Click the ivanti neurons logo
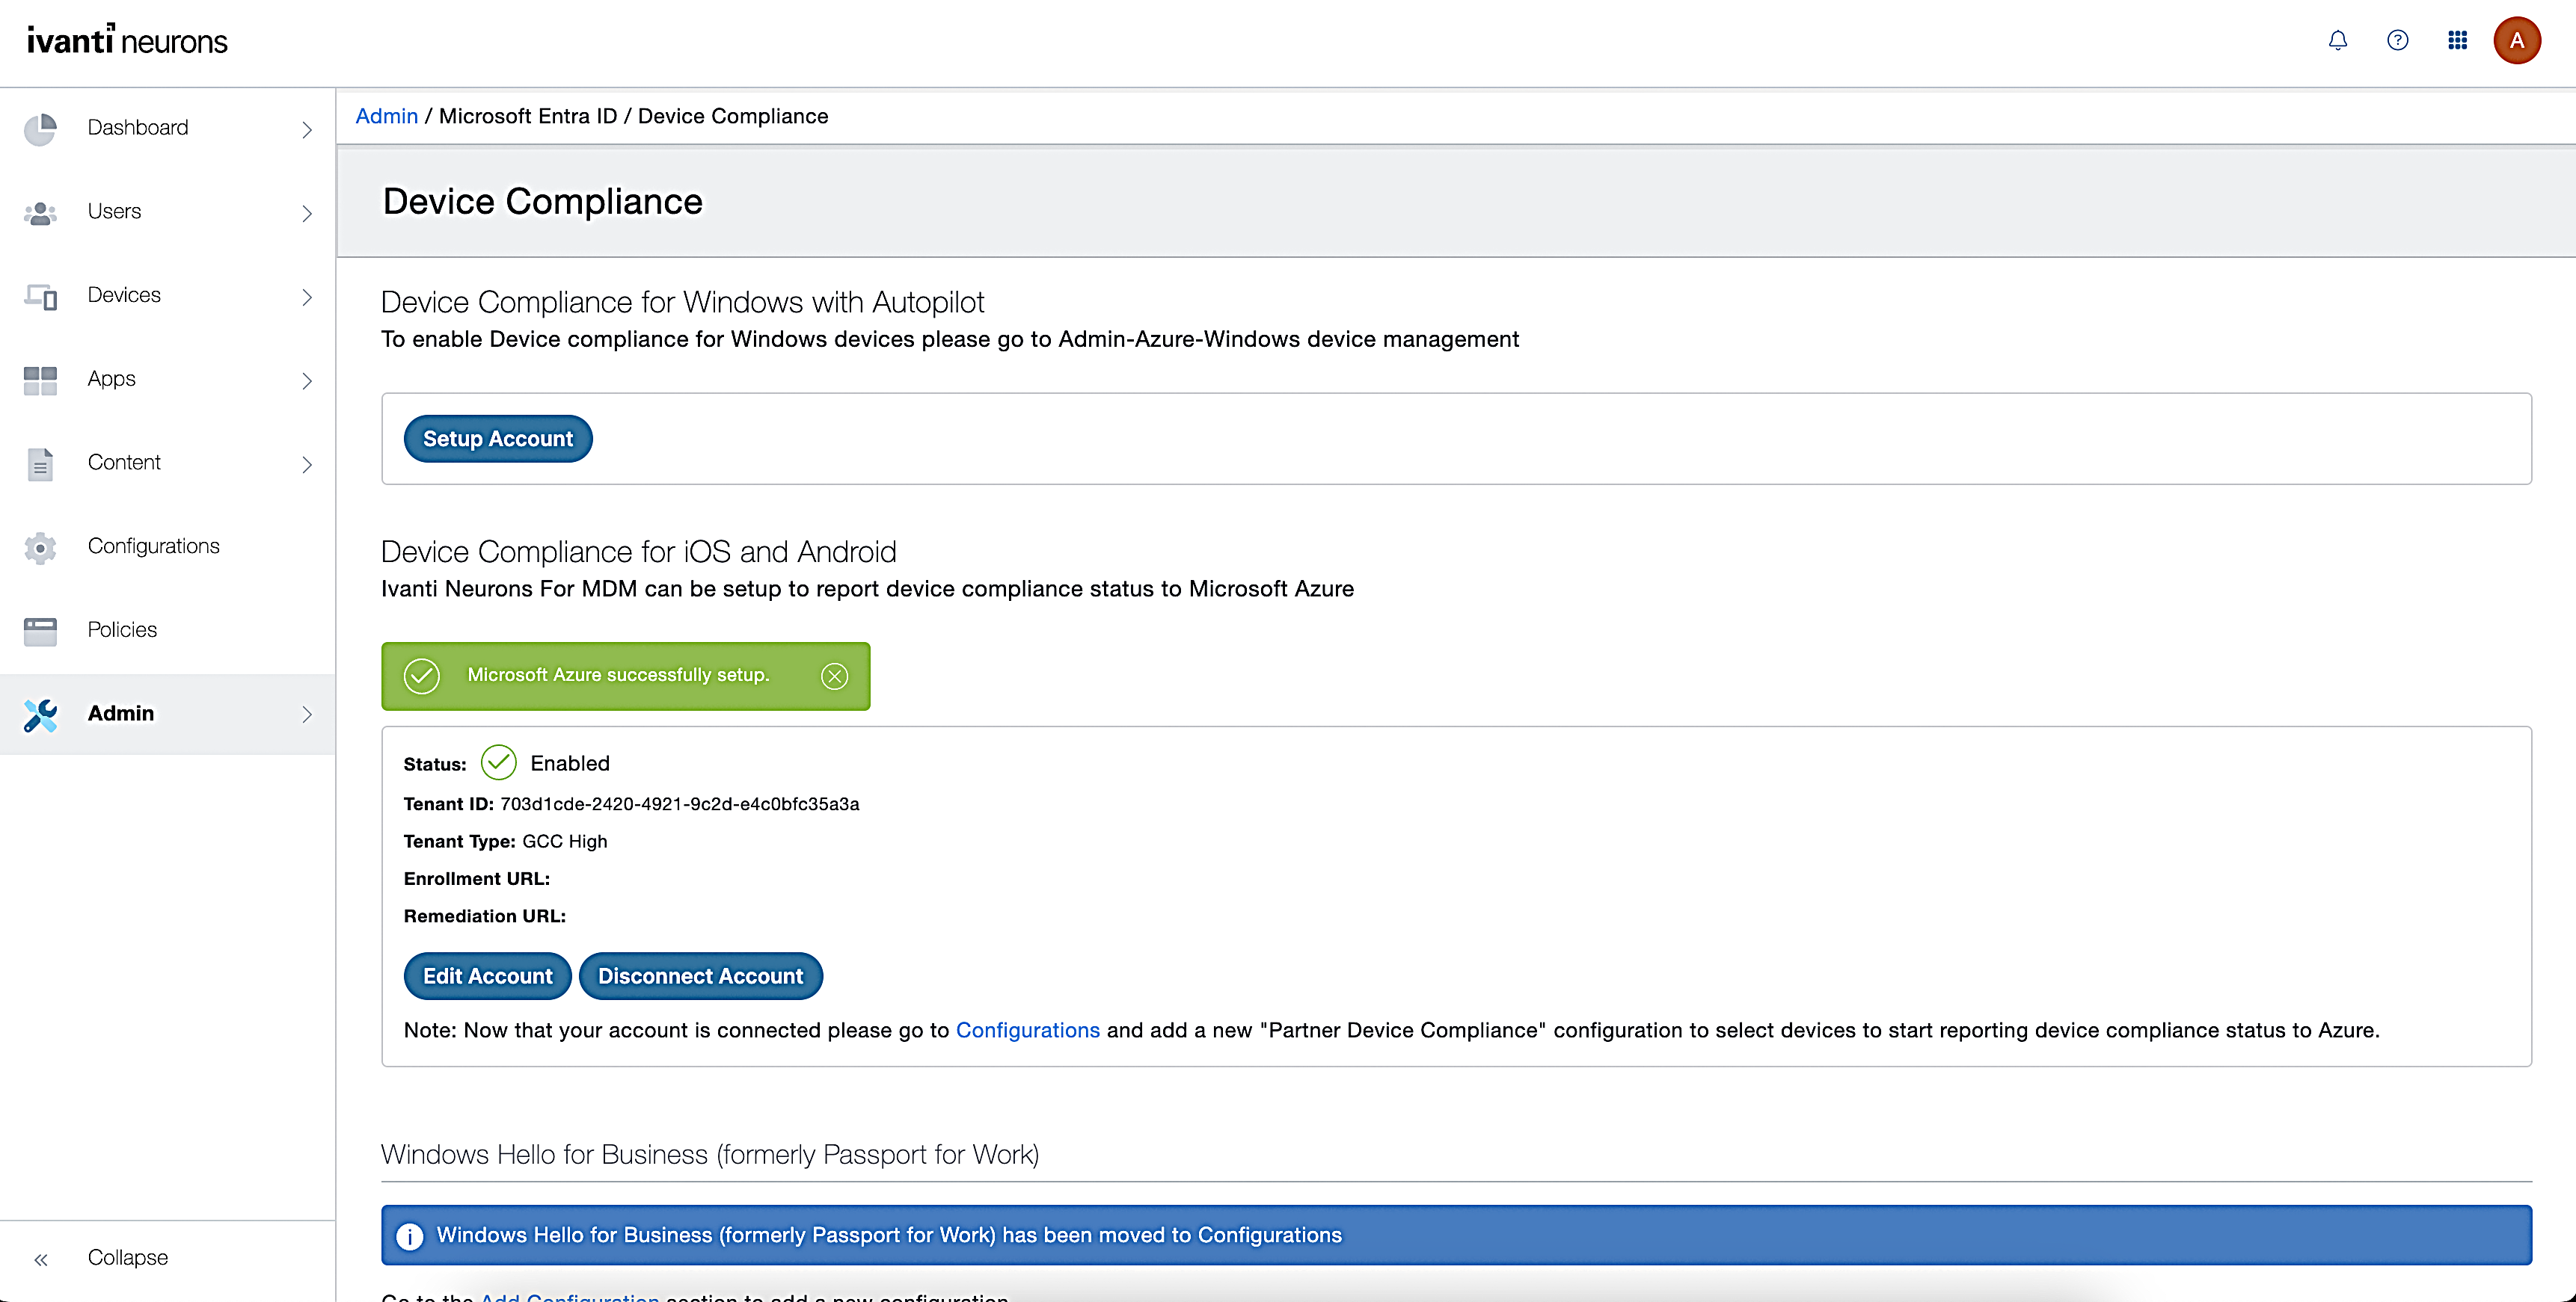 point(127,40)
